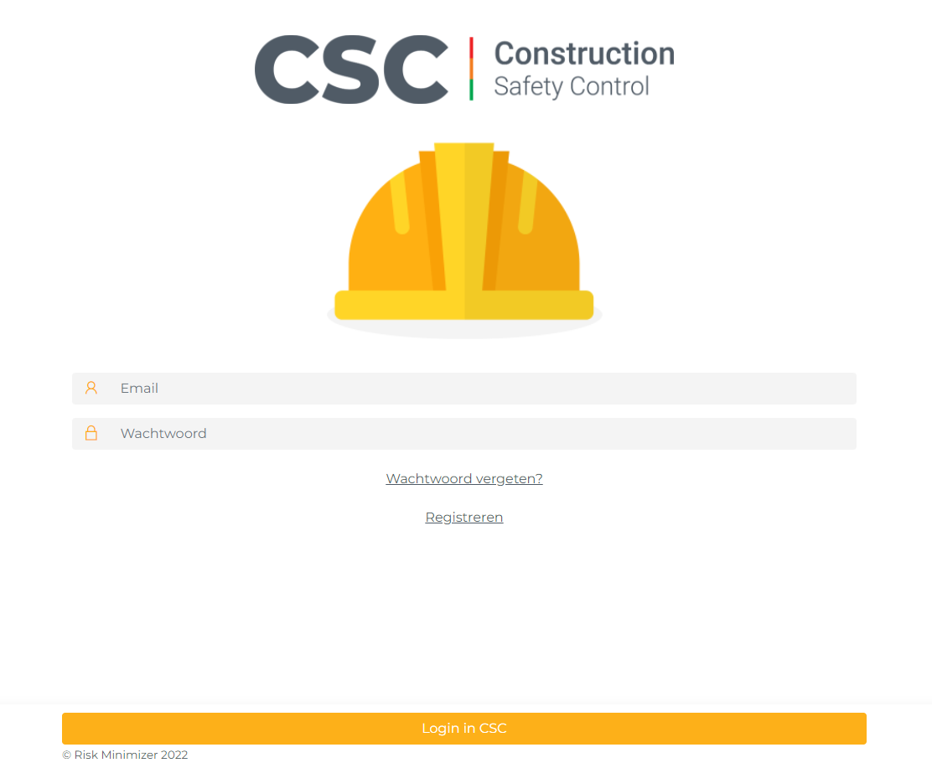932x768 pixels.
Task: Click the yellow hard hat image
Action: (464, 240)
